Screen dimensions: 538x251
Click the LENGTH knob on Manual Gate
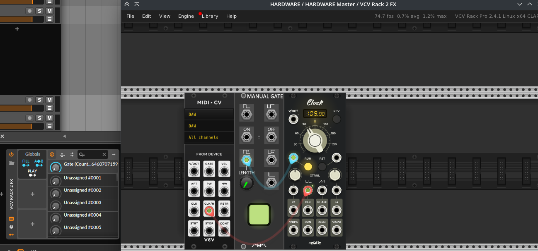pos(247,183)
